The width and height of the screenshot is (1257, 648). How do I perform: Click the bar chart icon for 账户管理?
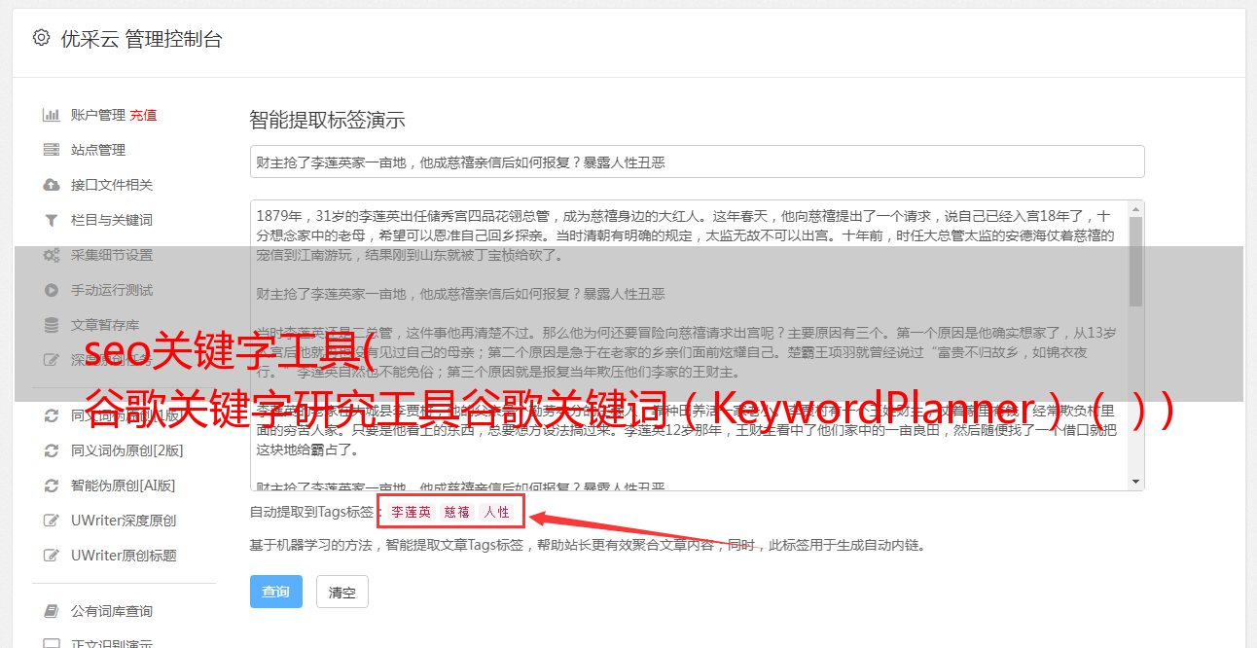click(52, 115)
